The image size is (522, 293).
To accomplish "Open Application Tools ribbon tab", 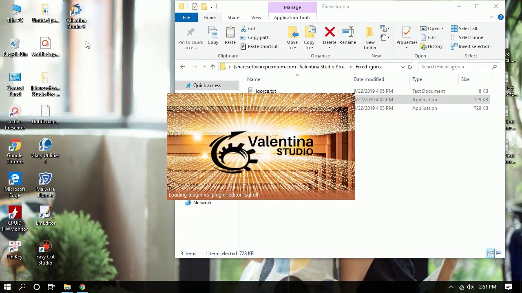I will coord(292,17).
